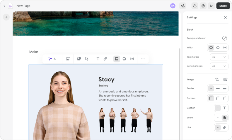This screenshot has width=232, height=140.
Task: Choose fully rounded corners option
Action: (x=225, y=98)
